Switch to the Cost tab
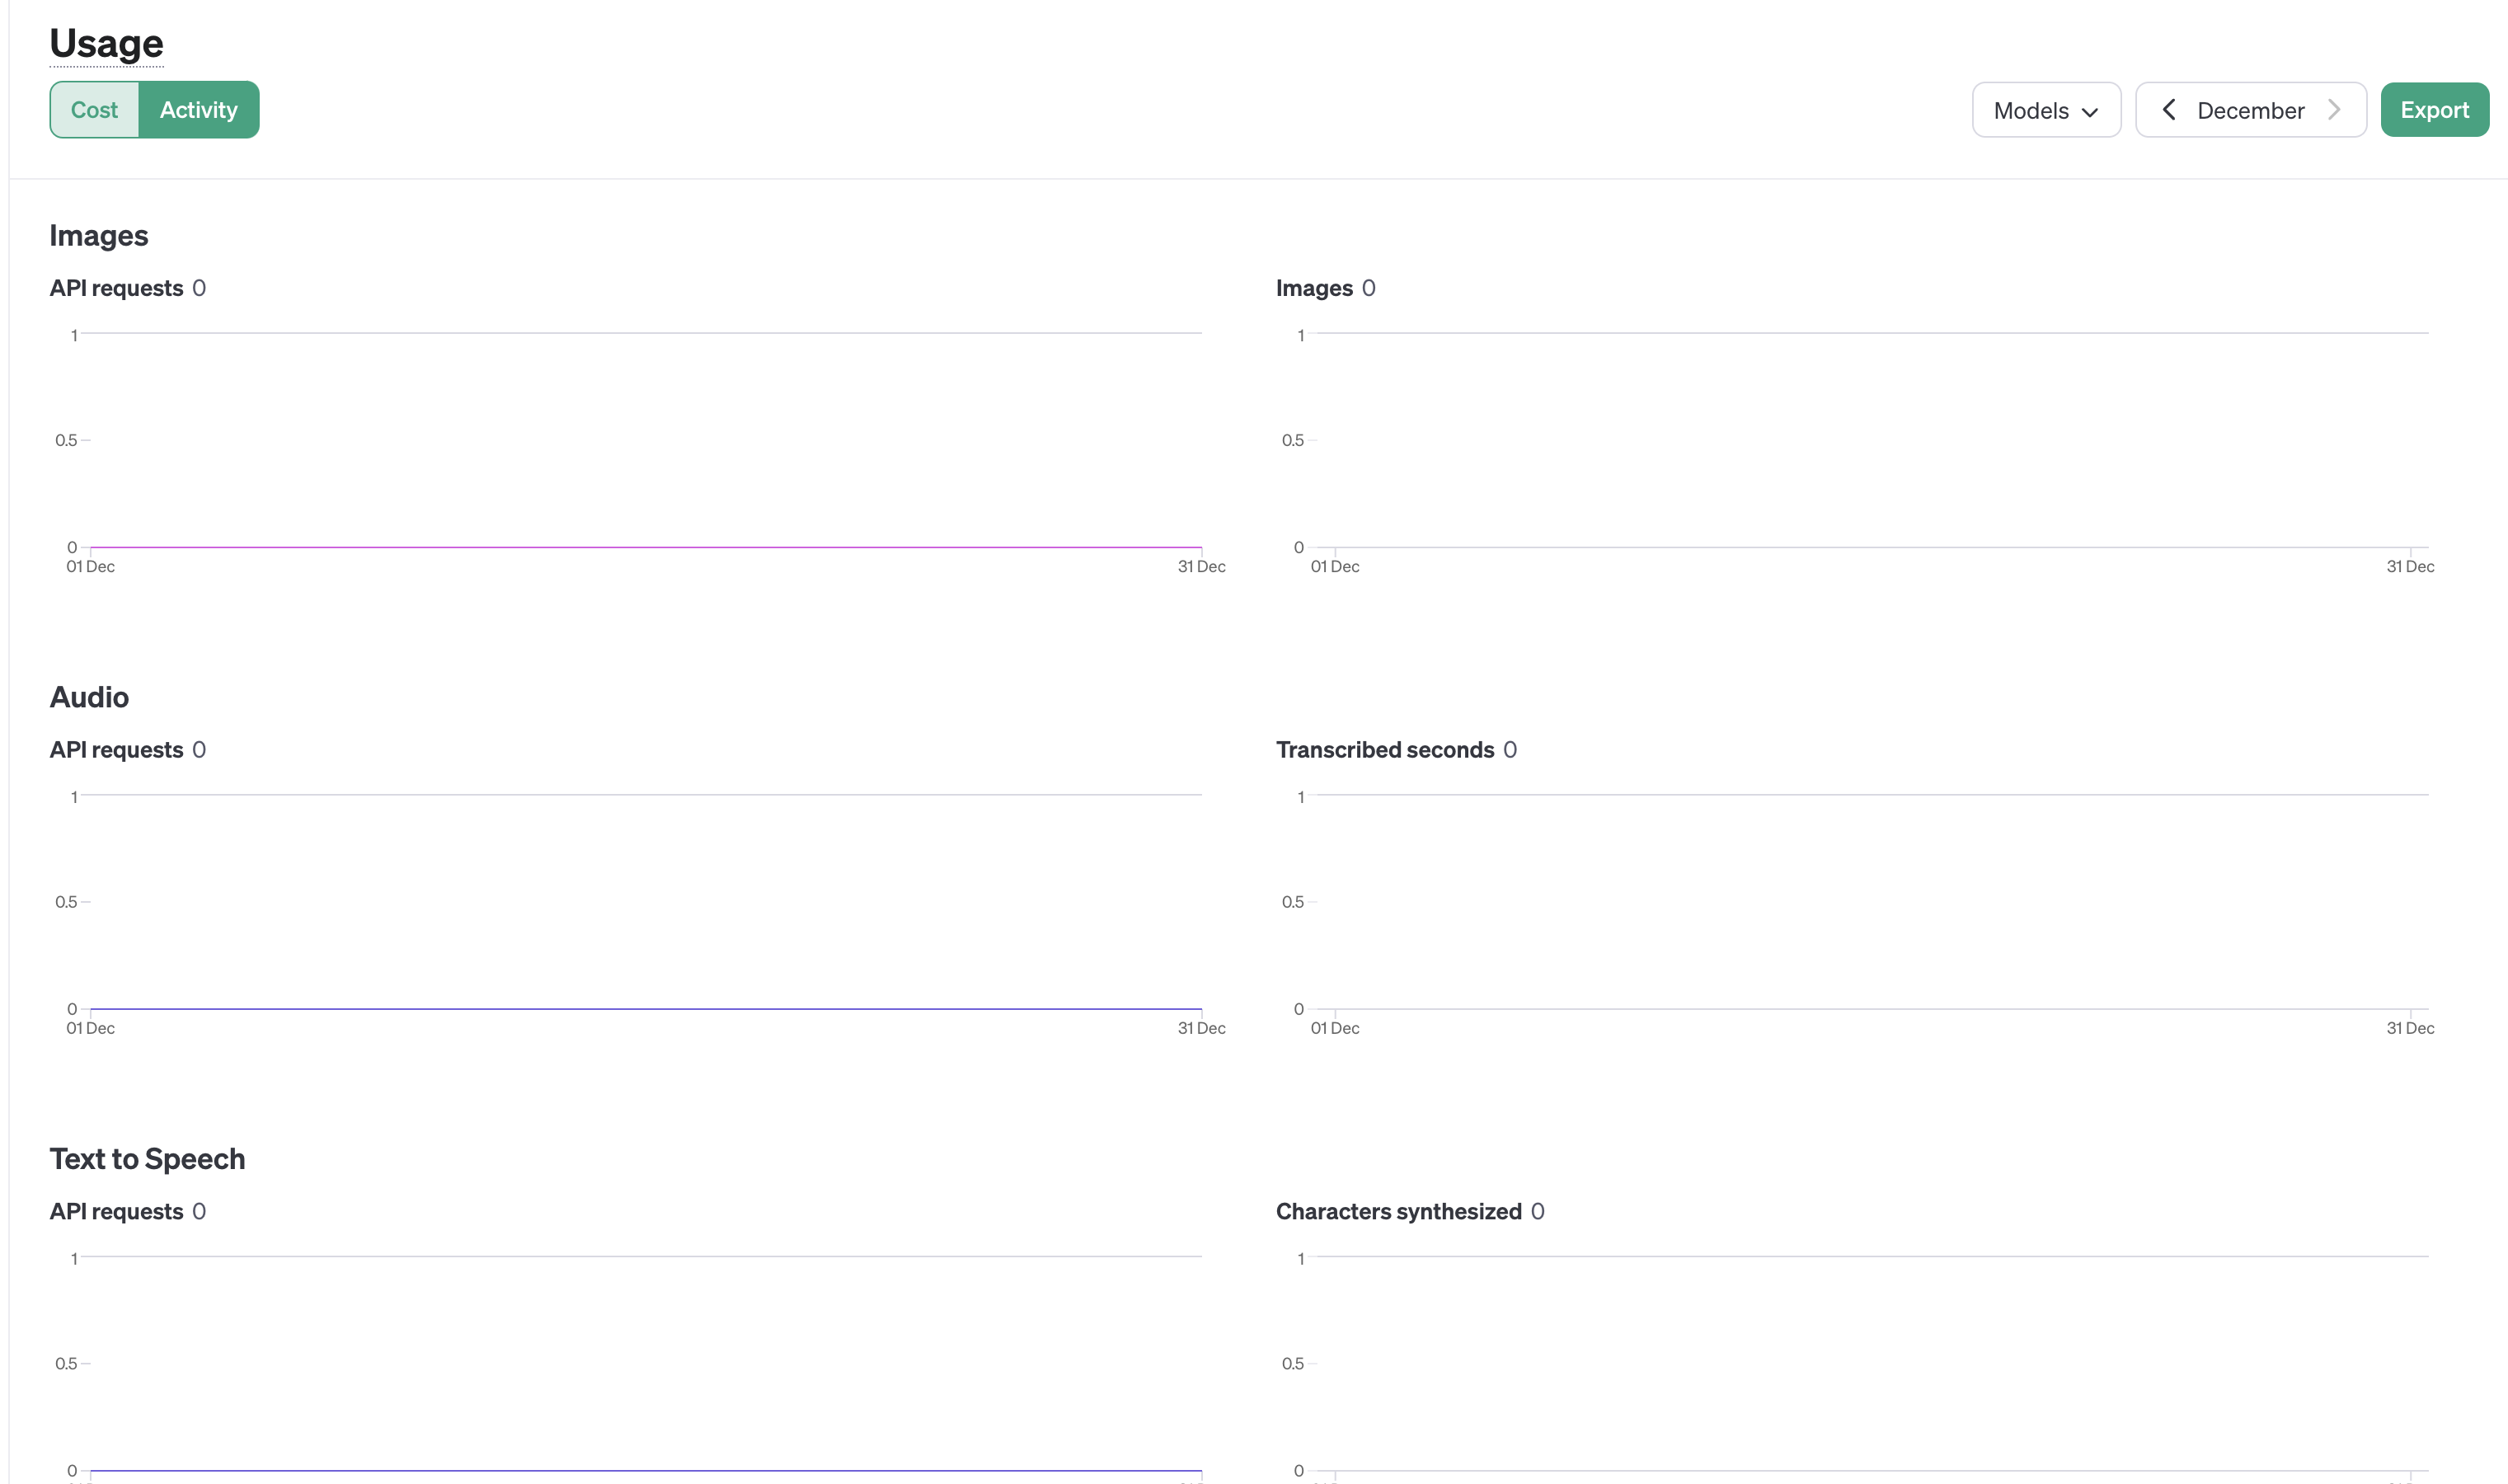This screenshot has height=1484, width=2508. (x=94, y=110)
